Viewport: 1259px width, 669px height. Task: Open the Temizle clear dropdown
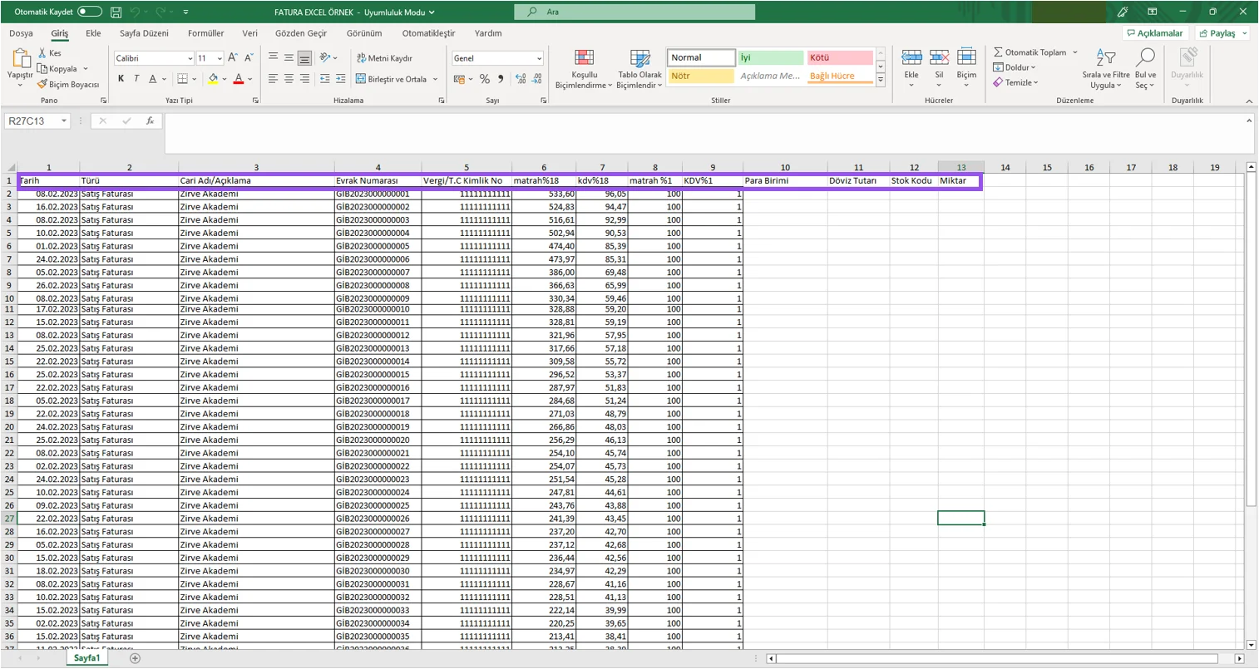1016,82
